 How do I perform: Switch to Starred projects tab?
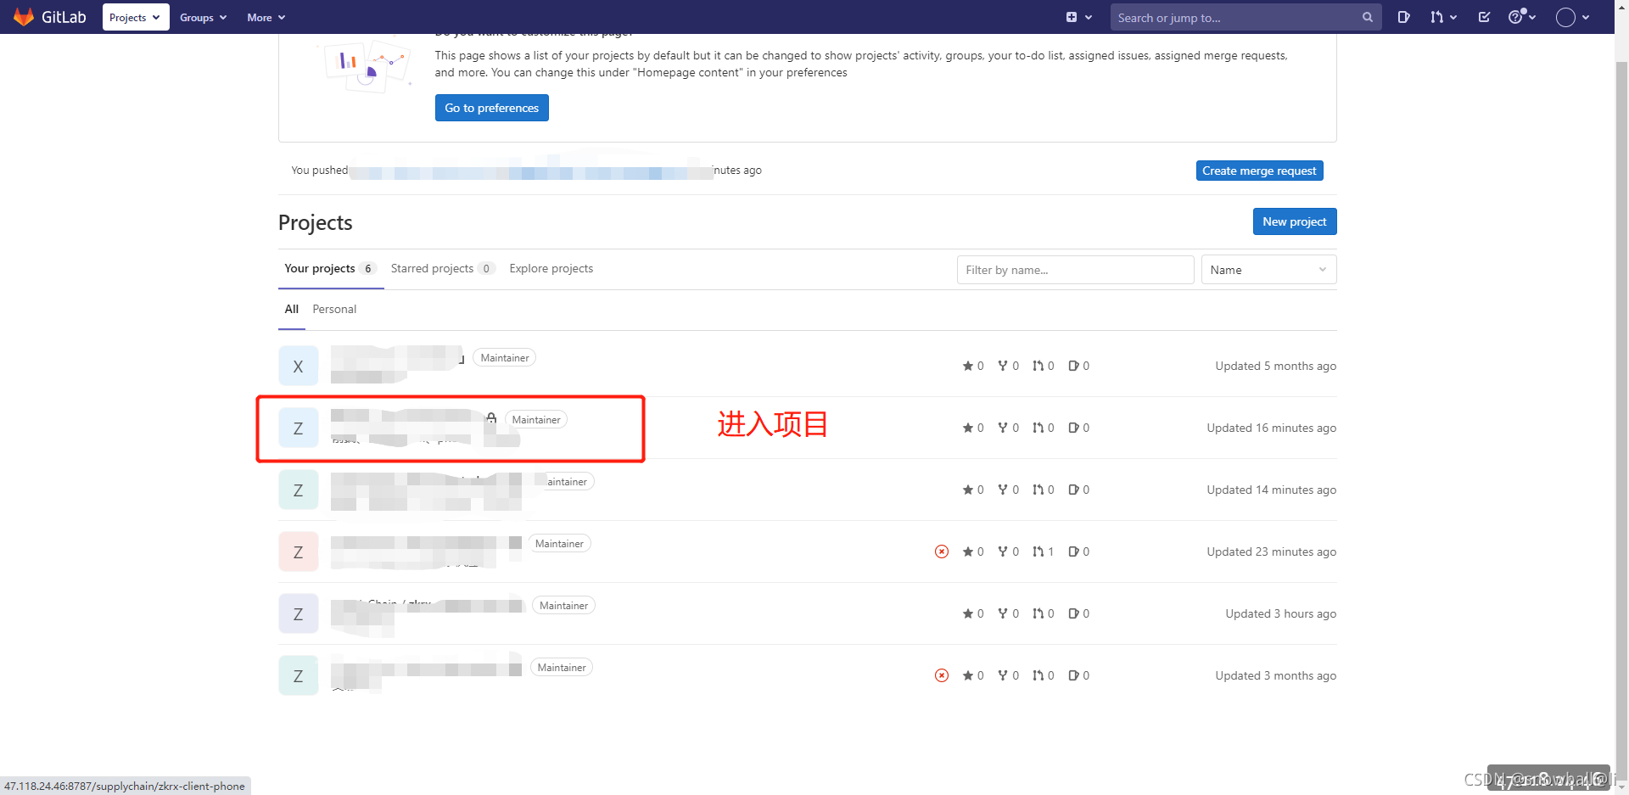coord(441,268)
